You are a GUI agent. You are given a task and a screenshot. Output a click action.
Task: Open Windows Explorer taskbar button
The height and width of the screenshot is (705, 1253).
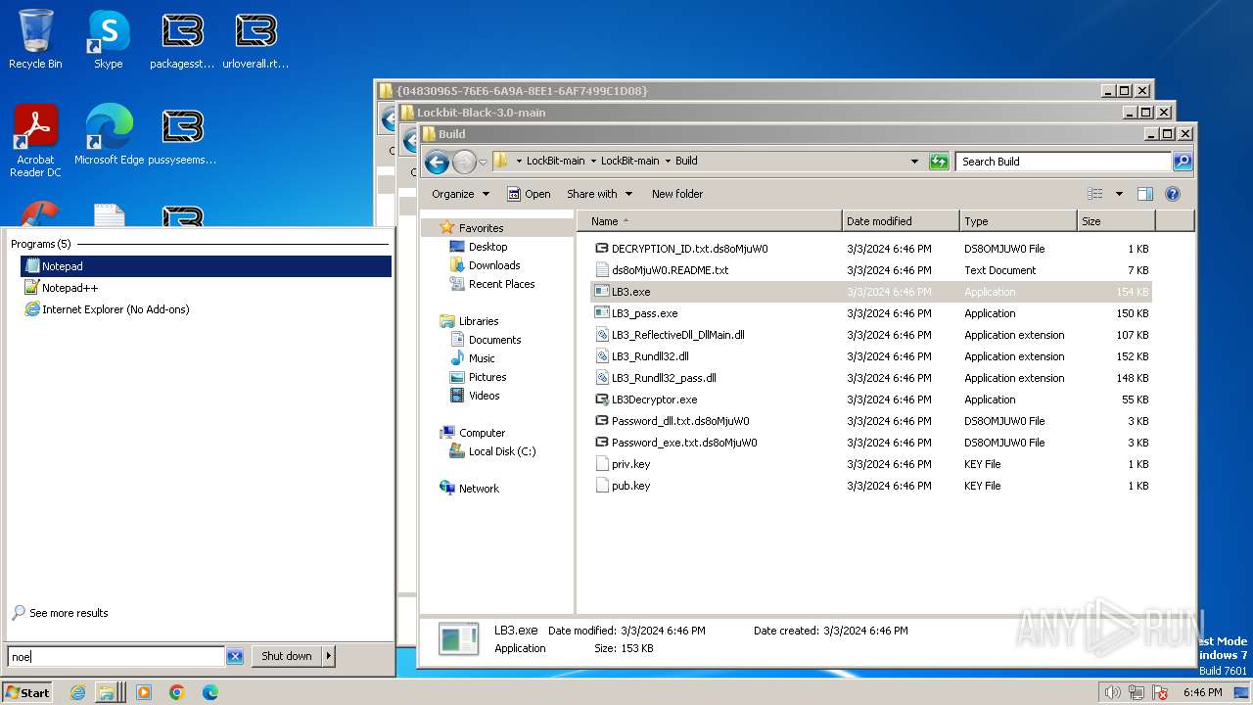click(110, 692)
